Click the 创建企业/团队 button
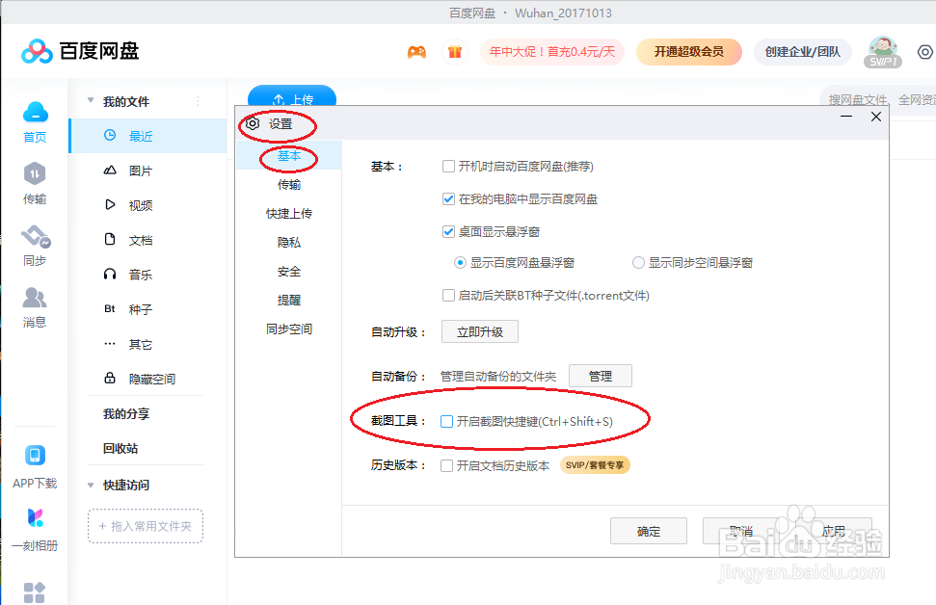 click(x=802, y=52)
